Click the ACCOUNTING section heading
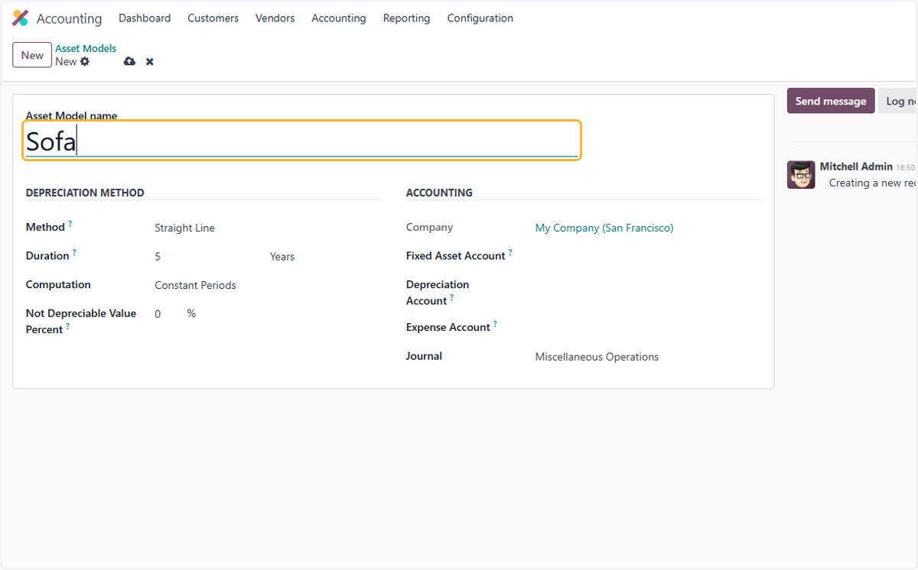The image size is (918, 570). 439,193
